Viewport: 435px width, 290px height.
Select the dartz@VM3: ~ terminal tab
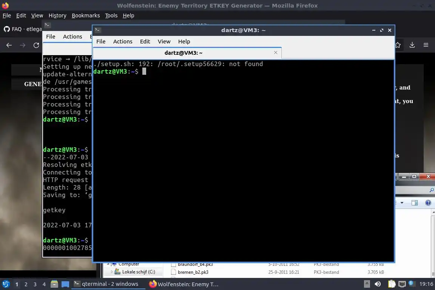tap(184, 53)
